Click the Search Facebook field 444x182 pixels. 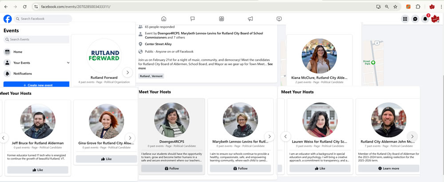43,19
